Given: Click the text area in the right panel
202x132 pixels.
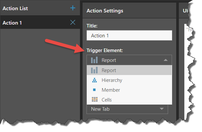Looking at the screenshot, I should click(190, 66).
